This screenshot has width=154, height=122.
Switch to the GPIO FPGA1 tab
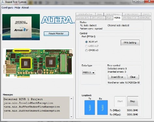click(98, 18)
